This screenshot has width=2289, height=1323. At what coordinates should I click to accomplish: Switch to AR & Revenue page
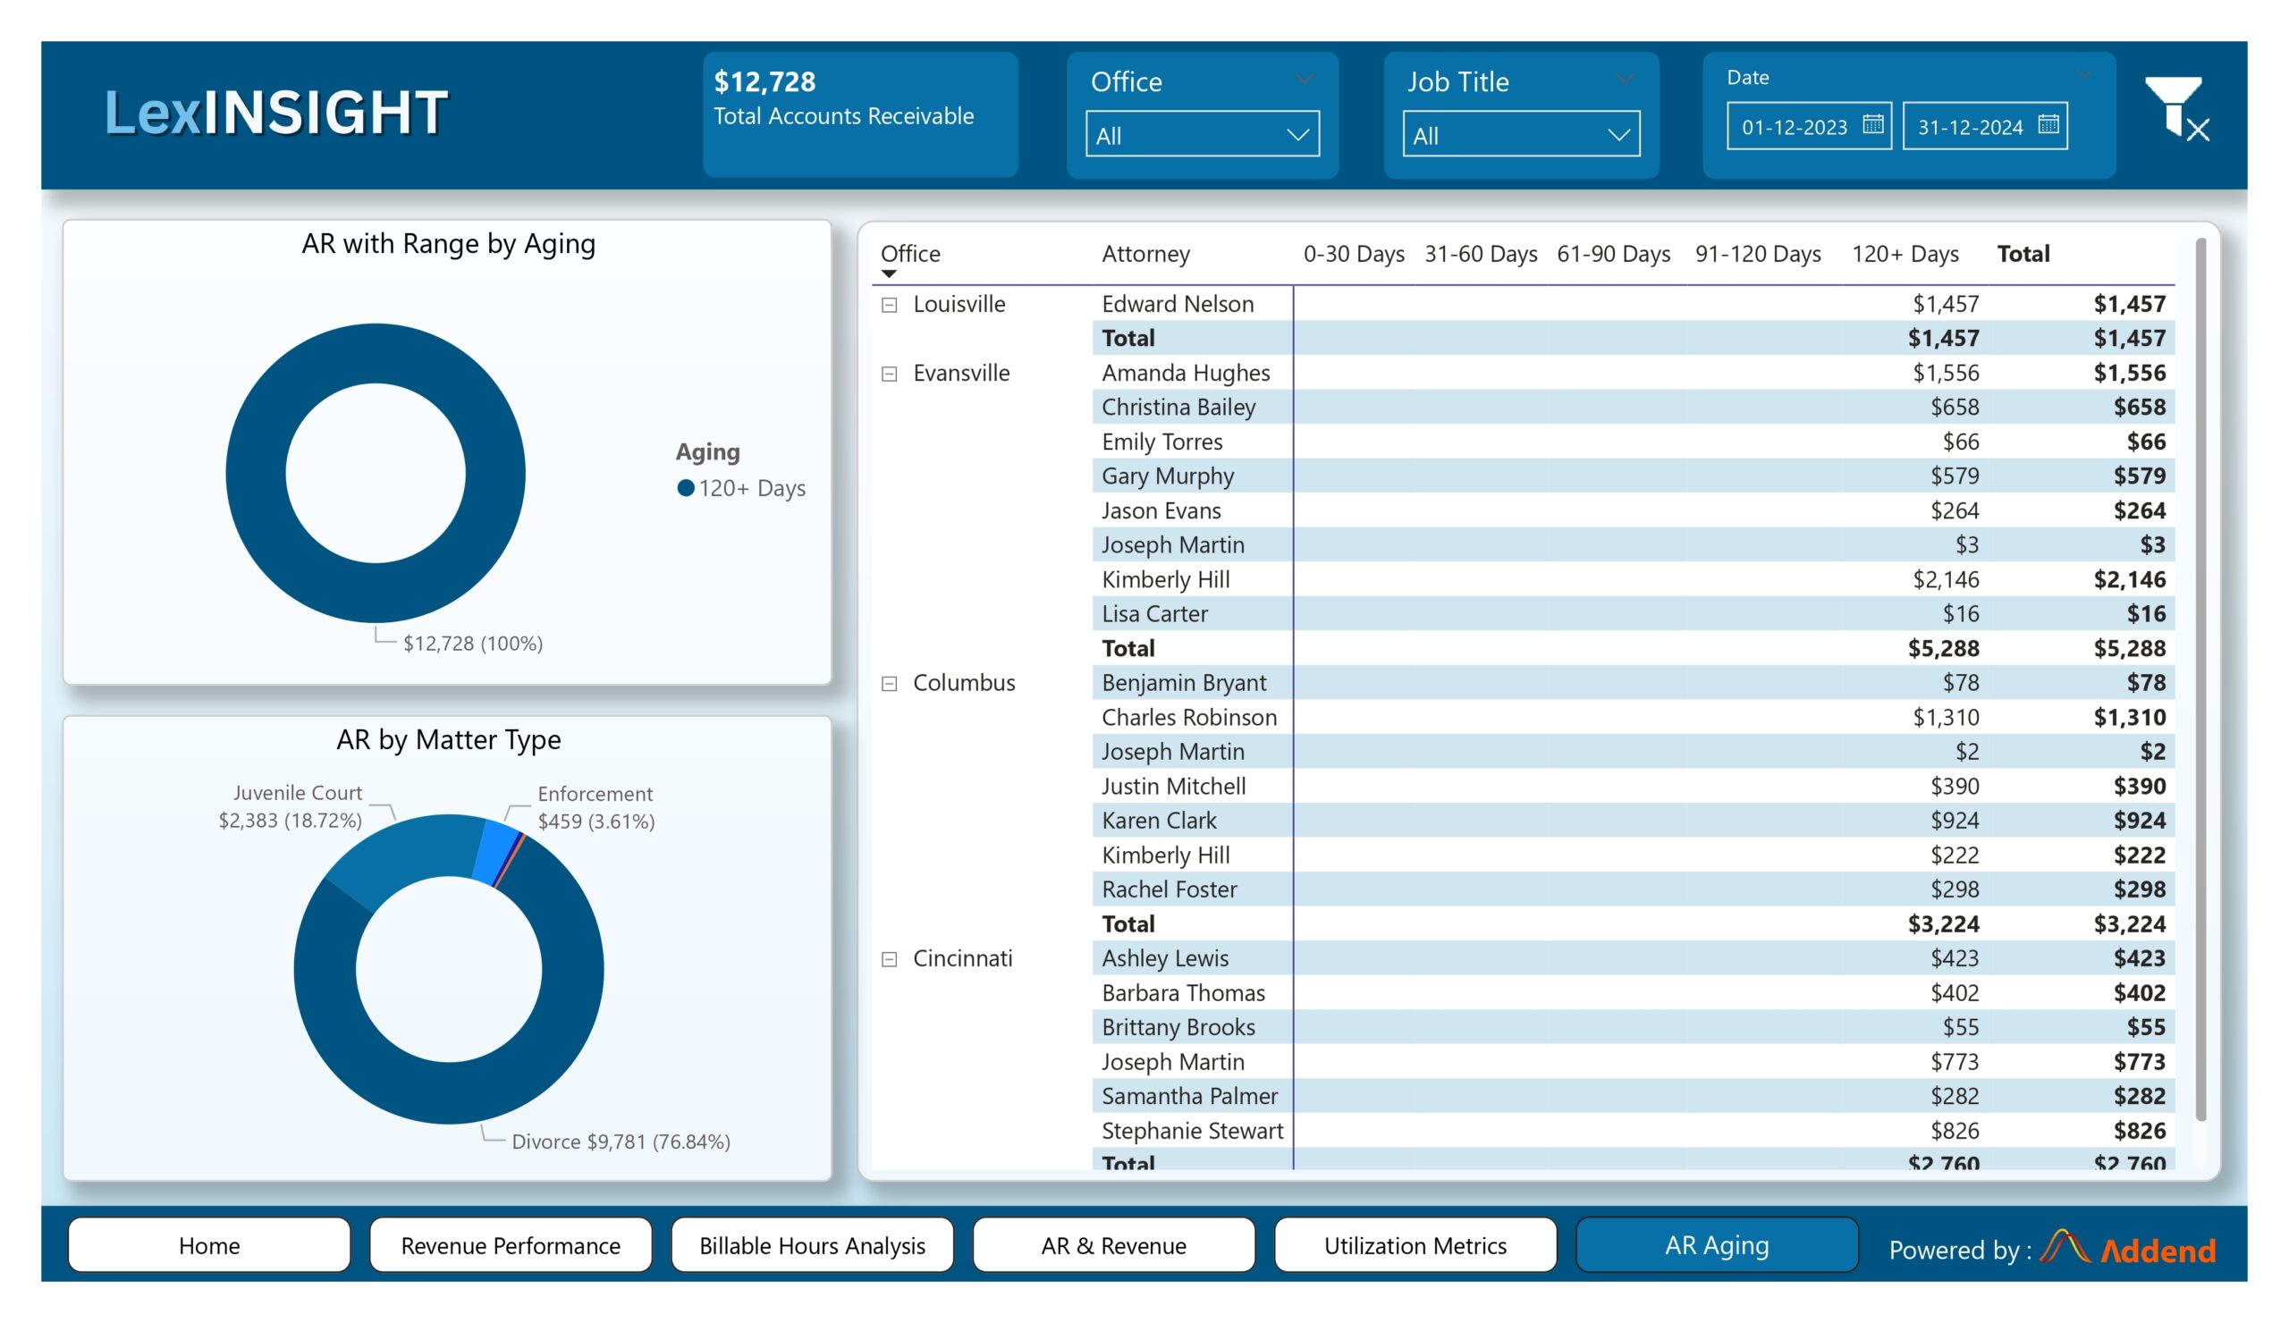1113,1245
